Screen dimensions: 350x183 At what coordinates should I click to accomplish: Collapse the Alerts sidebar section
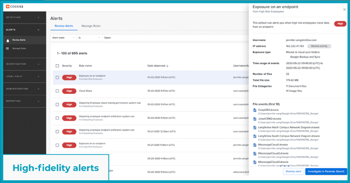pos(25,29)
